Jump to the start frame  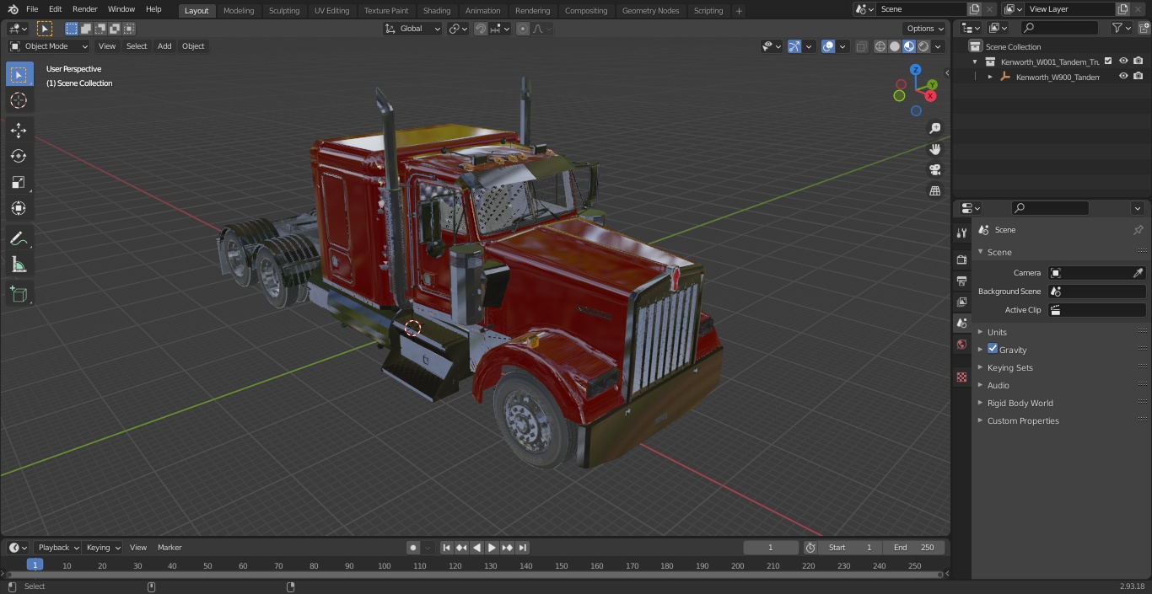coord(446,548)
